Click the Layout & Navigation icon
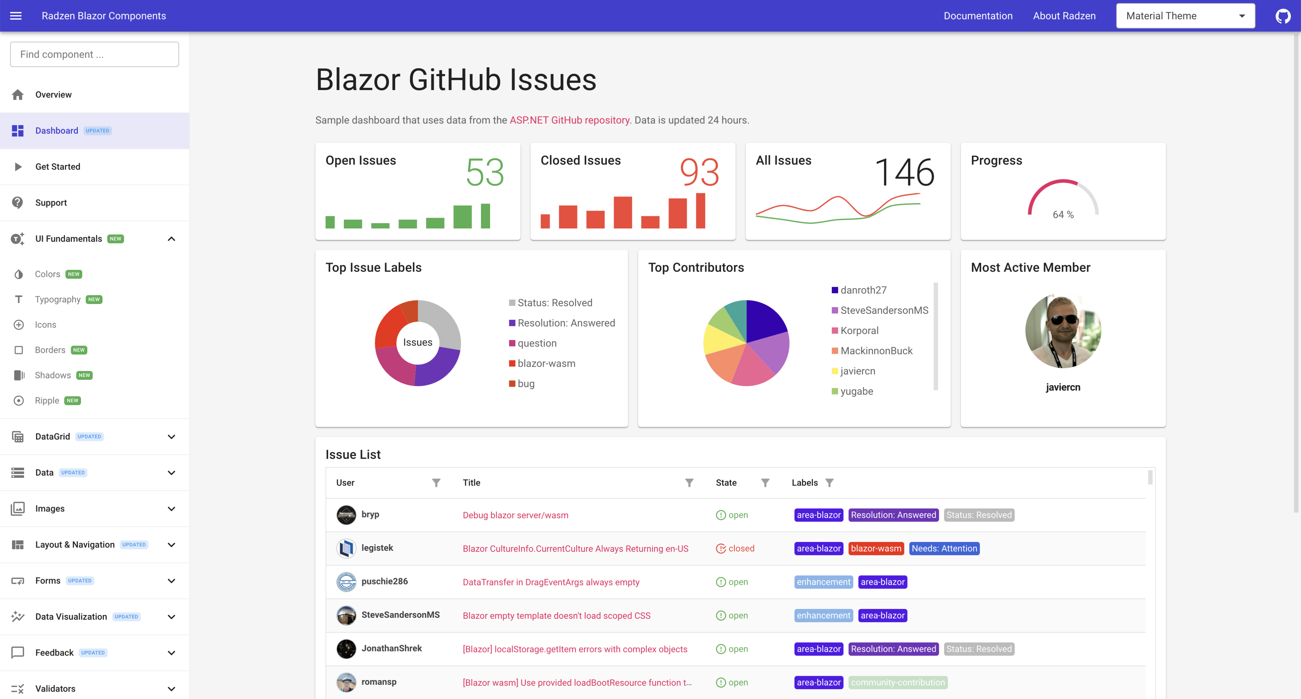 pyautogui.click(x=18, y=544)
